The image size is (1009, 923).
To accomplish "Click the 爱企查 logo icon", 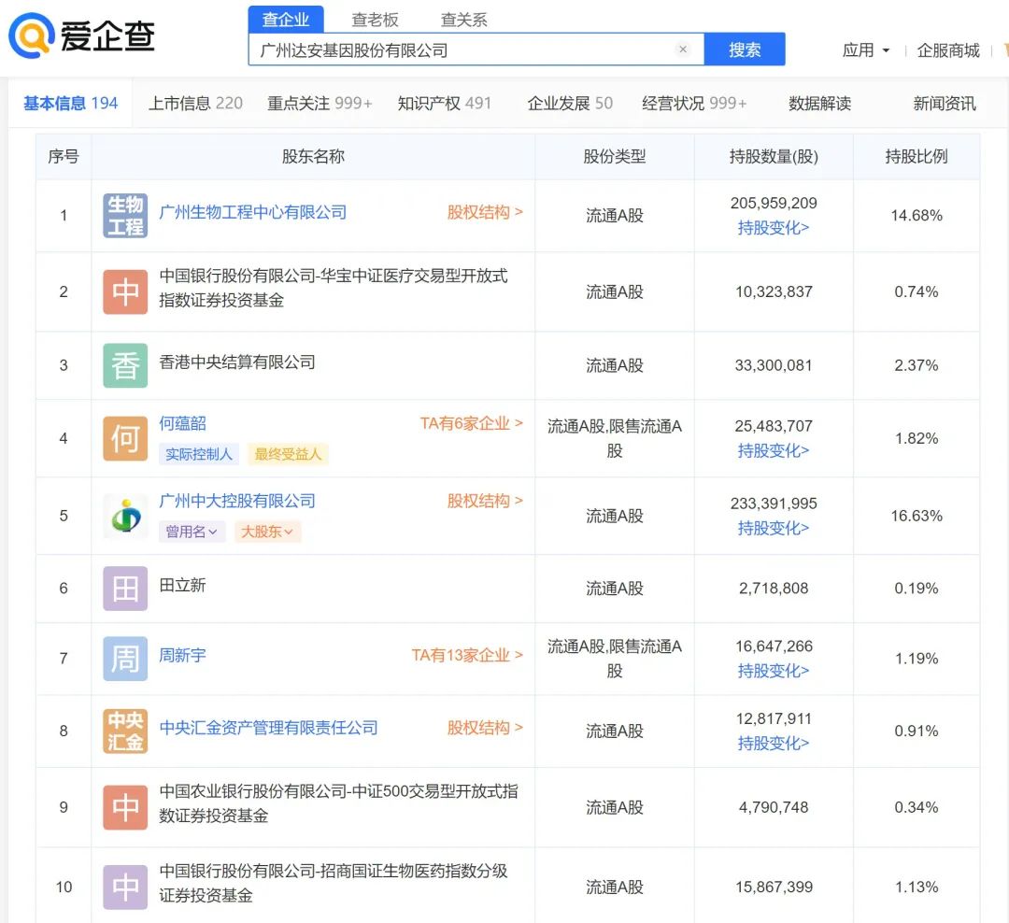I will pyautogui.click(x=32, y=36).
